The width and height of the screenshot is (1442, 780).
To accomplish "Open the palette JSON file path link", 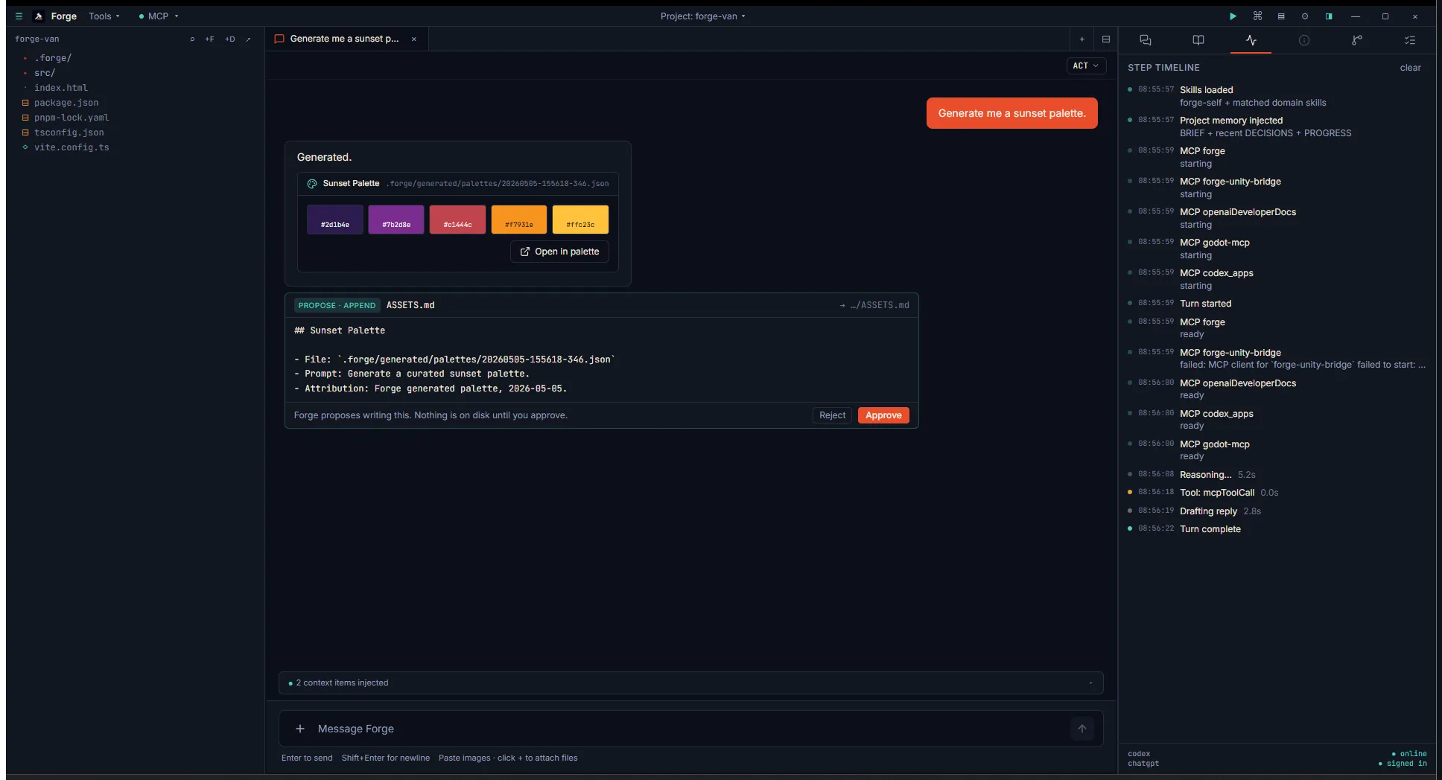I will click(x=498, y=184).
